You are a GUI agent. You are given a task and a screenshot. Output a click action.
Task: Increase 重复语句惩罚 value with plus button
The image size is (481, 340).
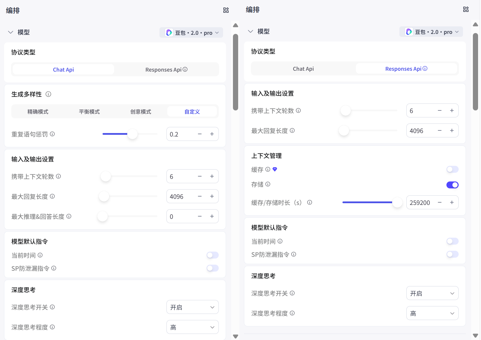[212, 134]
